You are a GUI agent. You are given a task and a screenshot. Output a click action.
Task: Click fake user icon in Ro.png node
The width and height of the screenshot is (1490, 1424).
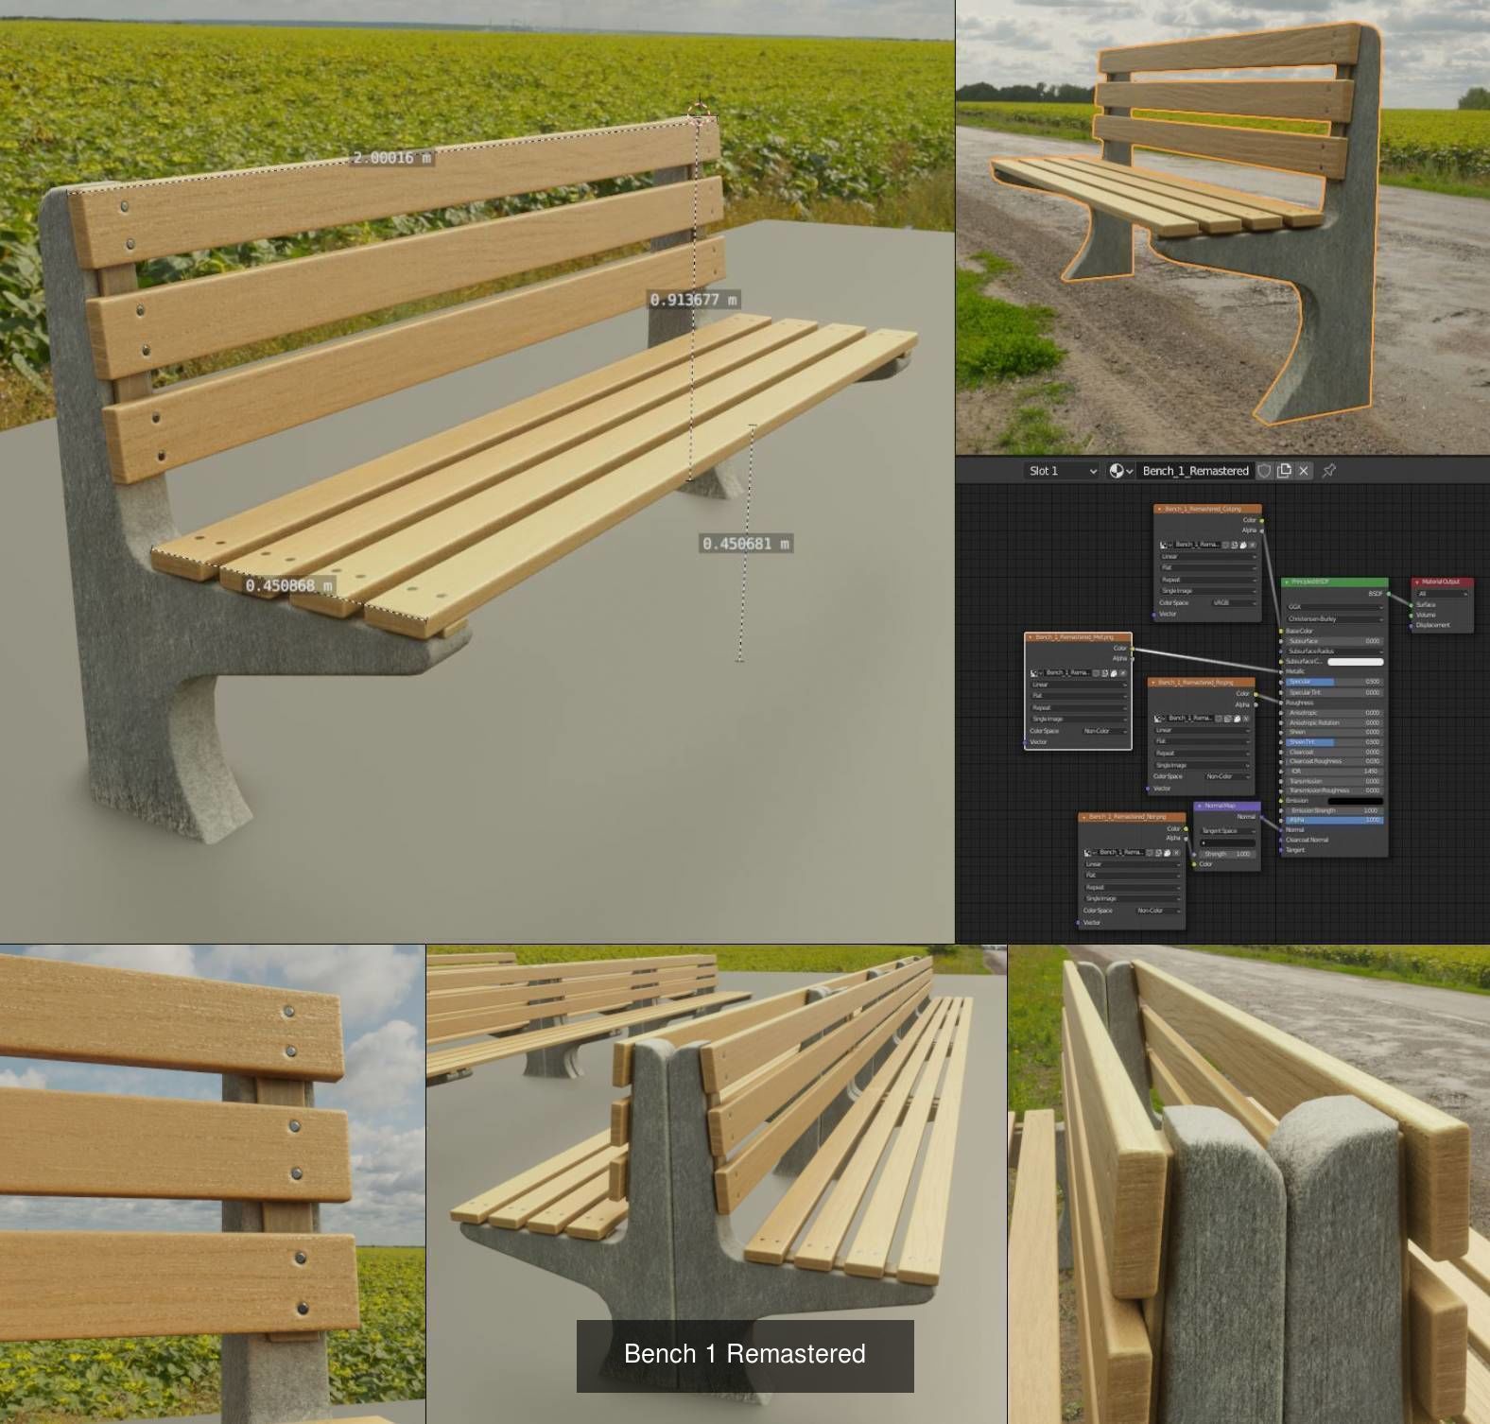coord(1218,719)
